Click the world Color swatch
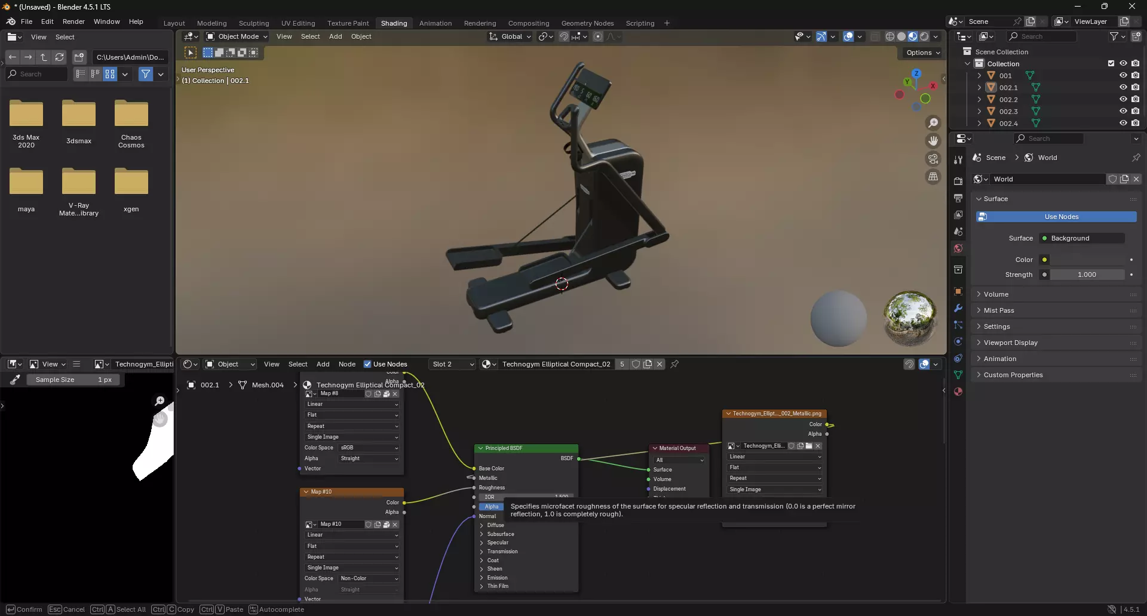Screen dimensions: 1147x616 (x=1087, y=260)
